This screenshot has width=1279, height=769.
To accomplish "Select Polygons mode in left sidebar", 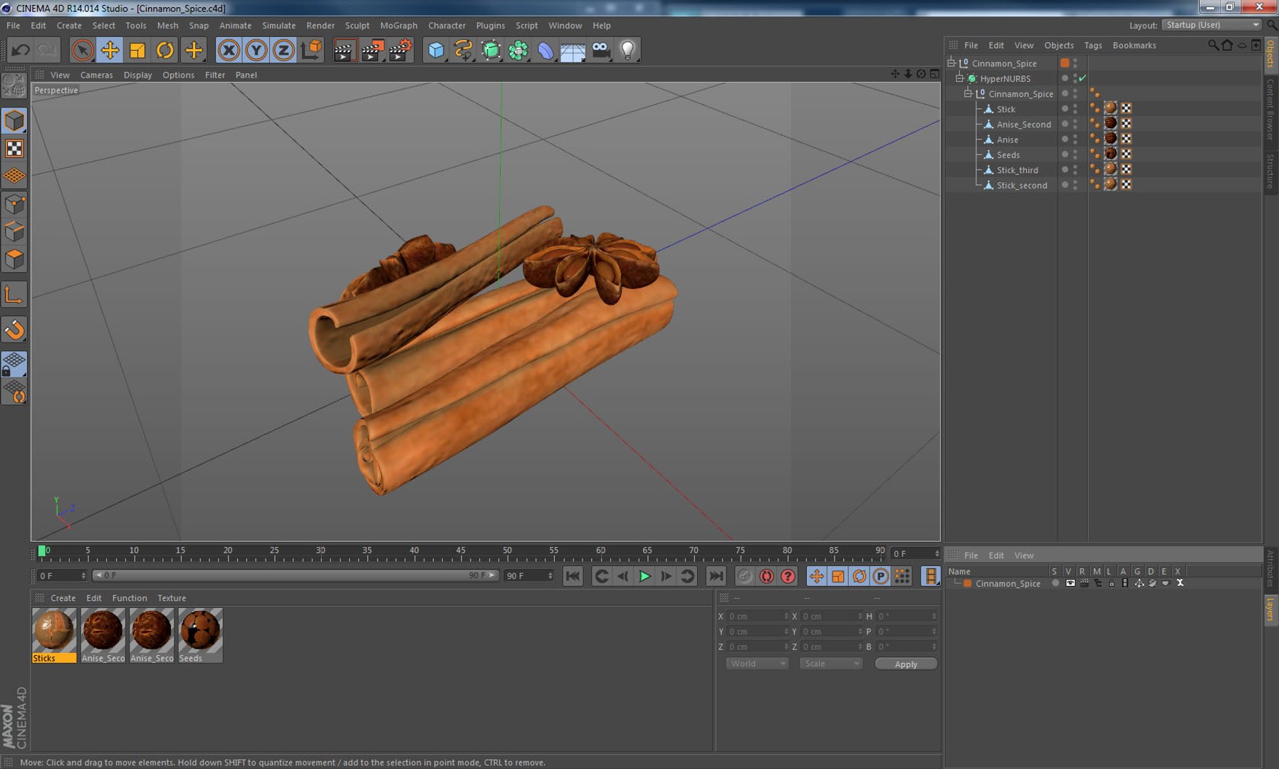I will (14, 259).
